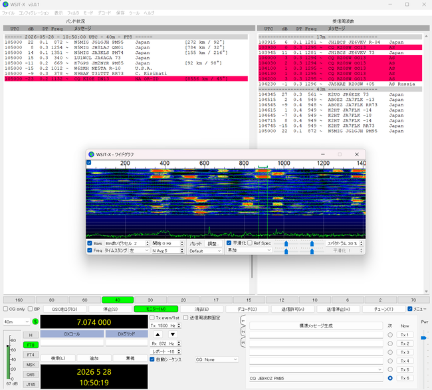Click the 停止(S) button

coord(110,309)
